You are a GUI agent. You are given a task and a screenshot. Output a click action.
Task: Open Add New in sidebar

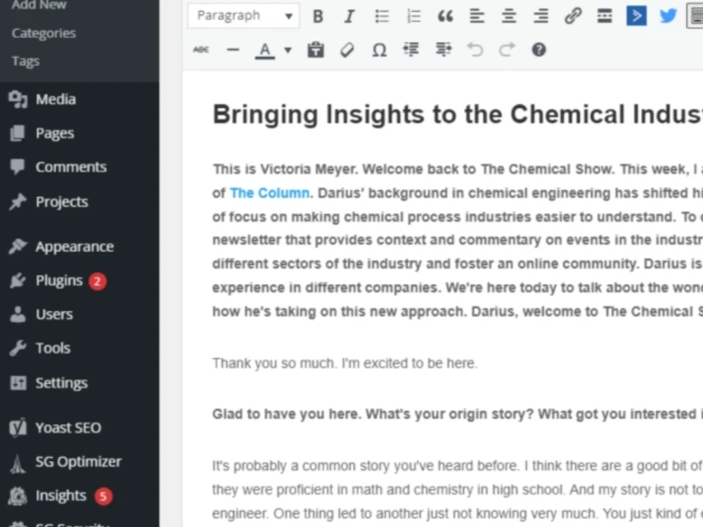point(39,5)
